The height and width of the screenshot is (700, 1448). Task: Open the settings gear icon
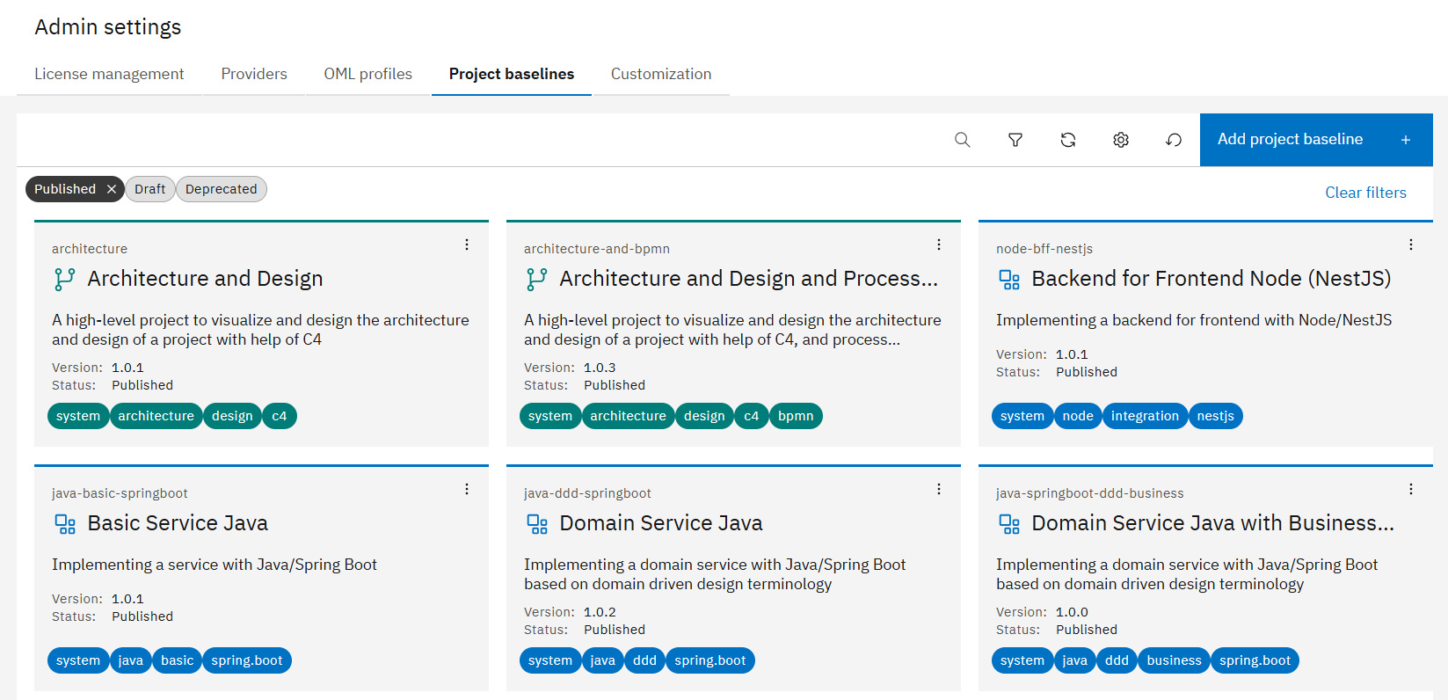click(1121, 140)
